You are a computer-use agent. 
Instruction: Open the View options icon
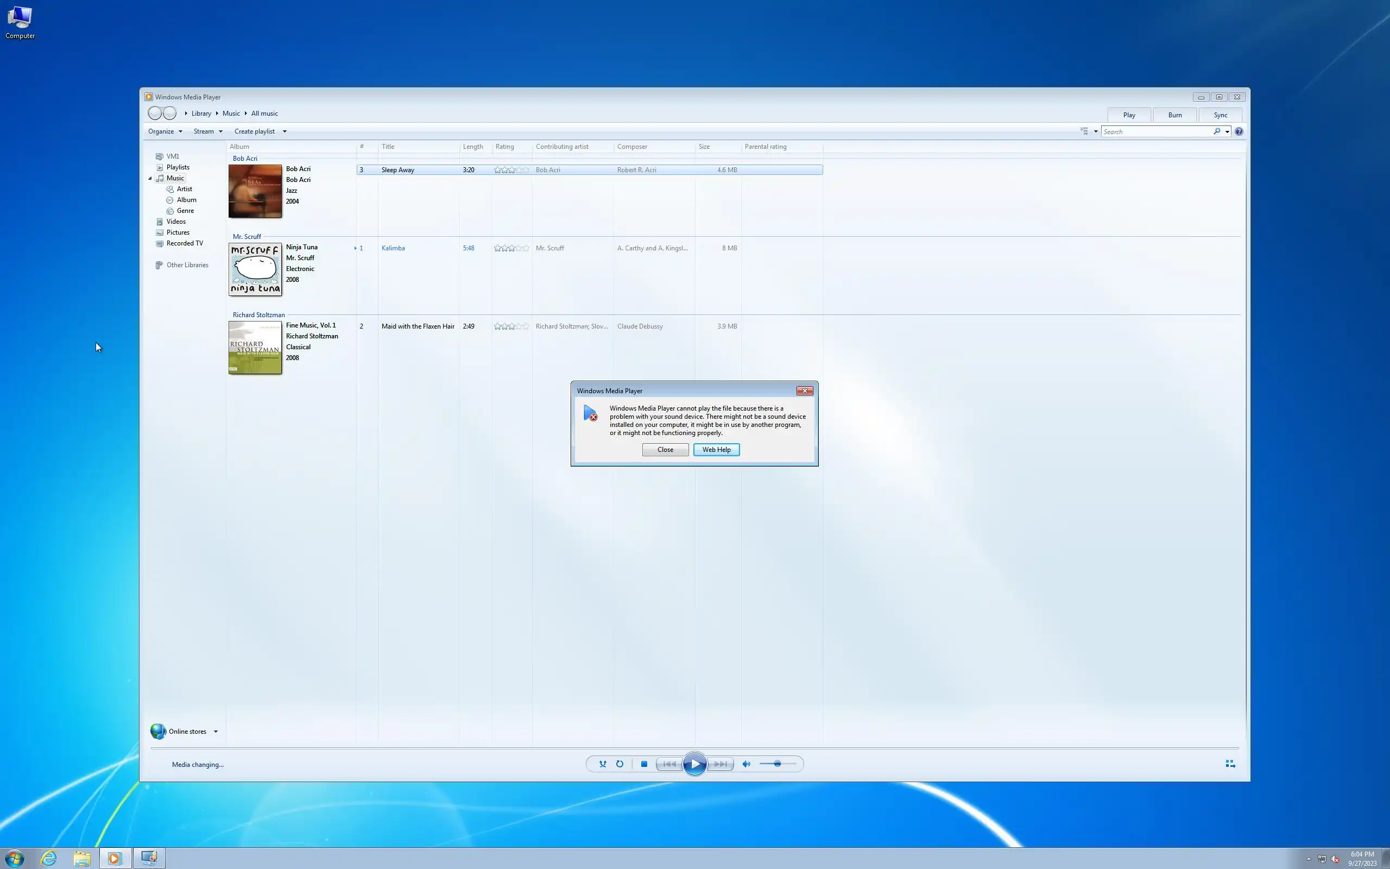coord(1084,131)
